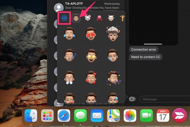The image size is (190, 127).
Task: Choose the octopus Animoji tab
Action: tap(99, 18)
